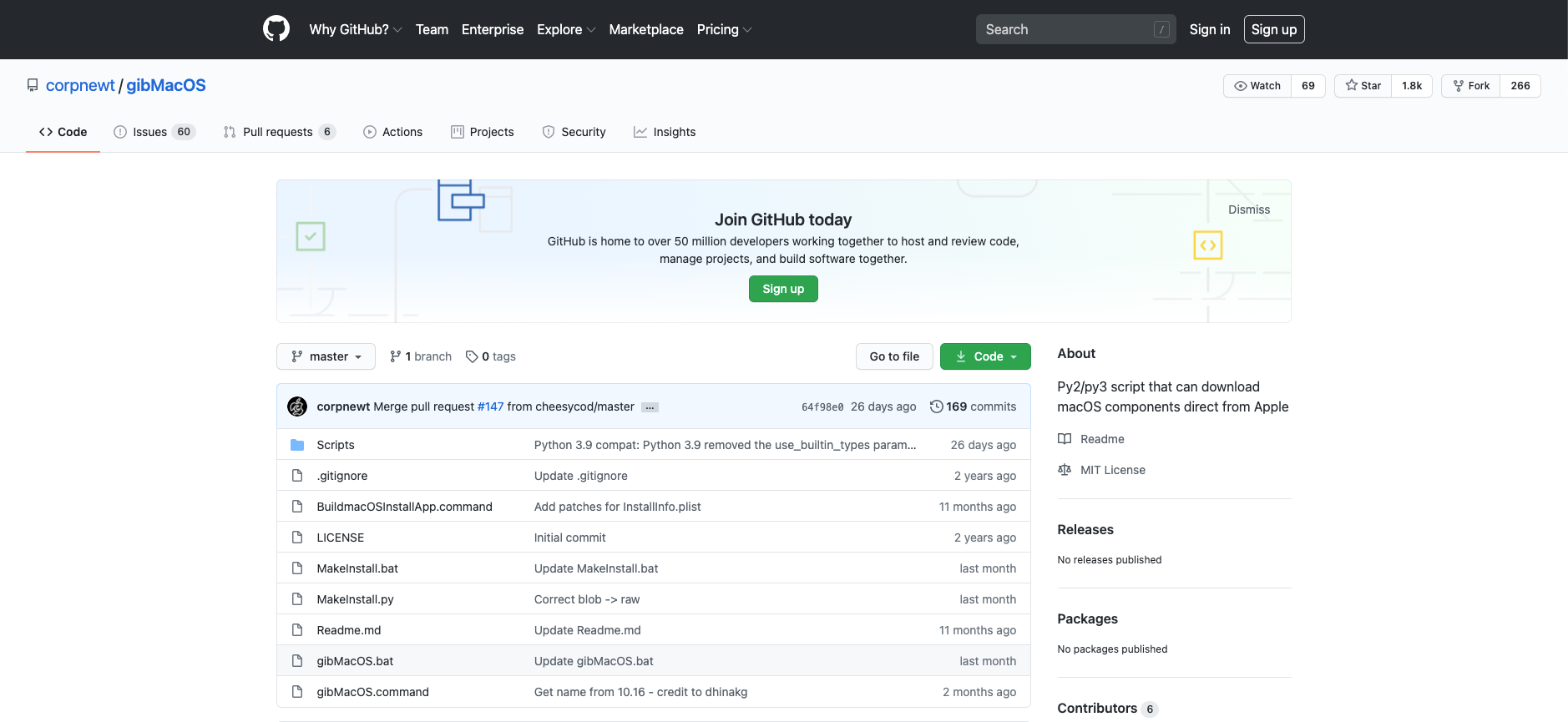Open the Scripts folder
This screenshot has width=1568, height=722.
[336, 445]
